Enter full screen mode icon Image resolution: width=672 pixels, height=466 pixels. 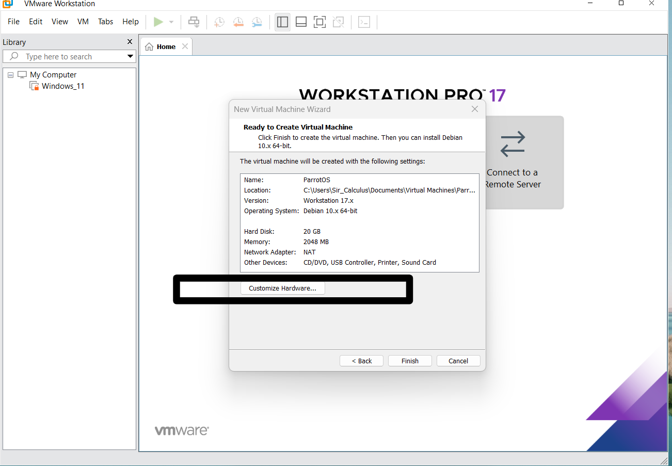click(x=319, y=22)
